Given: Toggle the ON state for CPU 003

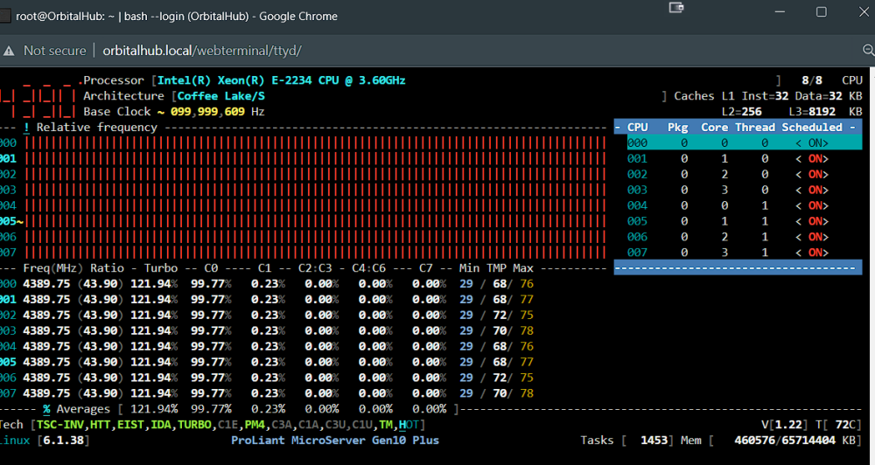Looking at the screenshot, I should (815, 191).
